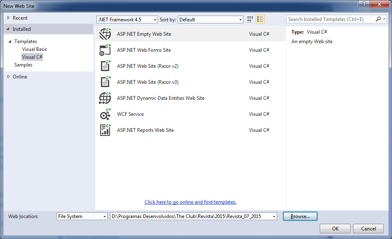Click the Dynamic Data Entities Web Site icon
This screenshot has height=239, width=392.
(105, 98)
